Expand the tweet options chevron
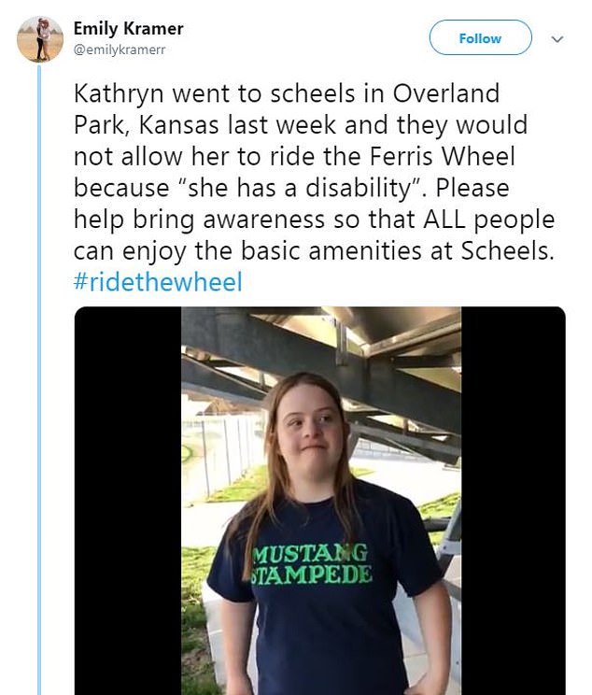The width and height of the screenshot is (592, 695). click(x=558, y=39)
